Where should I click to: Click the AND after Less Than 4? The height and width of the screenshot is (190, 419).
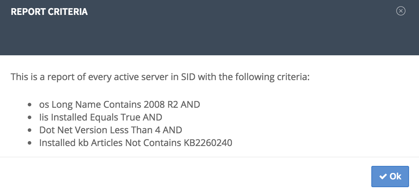[x=173, y=130]
